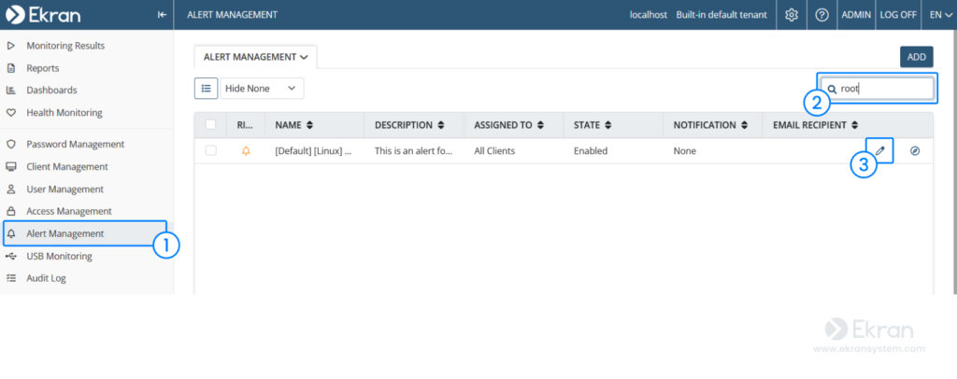Open the compass icon for Linux alert
Image resolution: width=957 pixels, height=379 pixels.
tap(914, 150)
